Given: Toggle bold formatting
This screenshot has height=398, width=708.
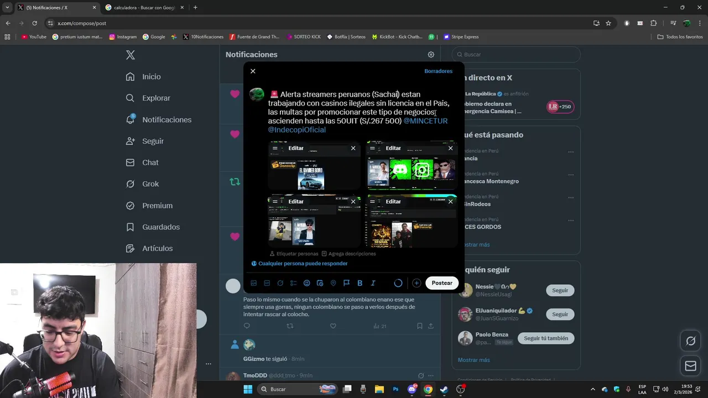Looking at the screenshot, I should pyautogui.click(x=360, y=283).
